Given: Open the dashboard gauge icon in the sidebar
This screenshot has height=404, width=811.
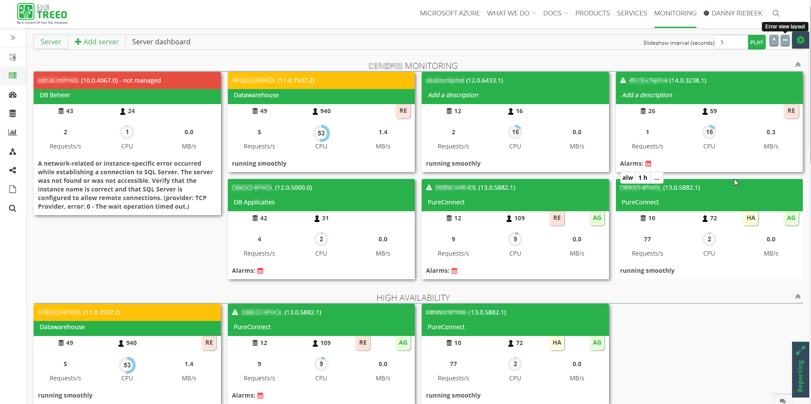Looking at the screenshot, I should tap(13, 95).
